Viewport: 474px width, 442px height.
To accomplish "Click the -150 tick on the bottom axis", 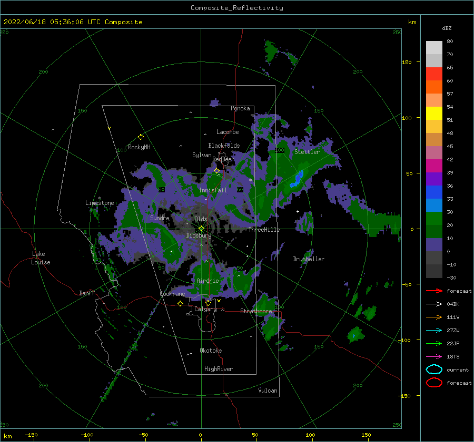I will click(31, 435).
